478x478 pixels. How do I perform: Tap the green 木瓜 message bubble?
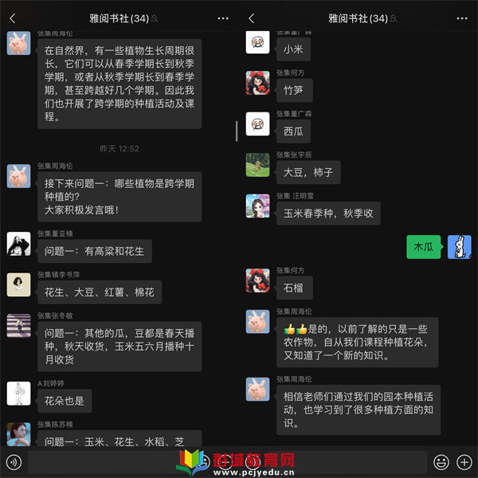click(424, 247)
